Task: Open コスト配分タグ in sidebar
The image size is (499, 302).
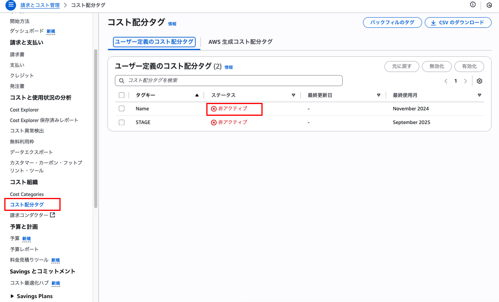Action: point(27,205)
